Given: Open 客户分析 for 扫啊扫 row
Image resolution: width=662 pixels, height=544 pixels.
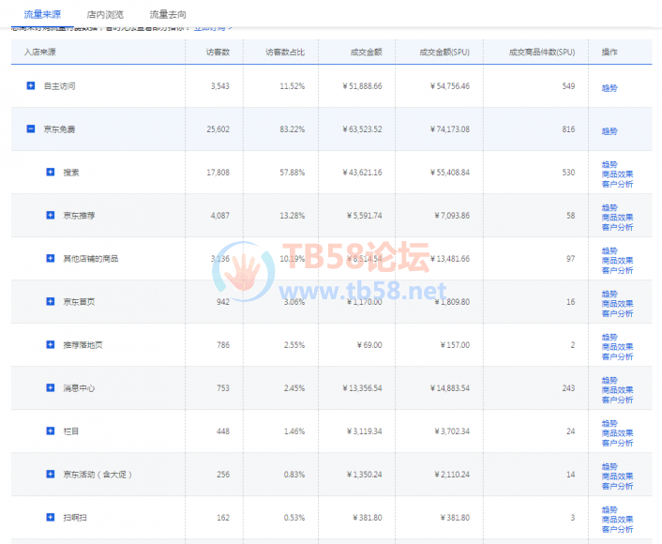Looking at the screenshot, I should tap(617, 529).
